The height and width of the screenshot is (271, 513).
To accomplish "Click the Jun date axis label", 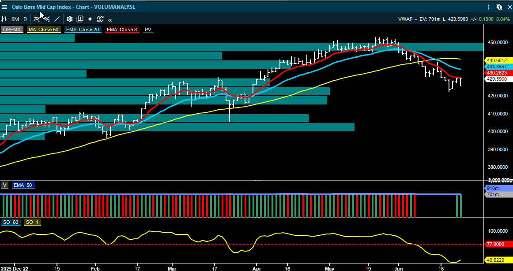I will click(x=399, y=268).
